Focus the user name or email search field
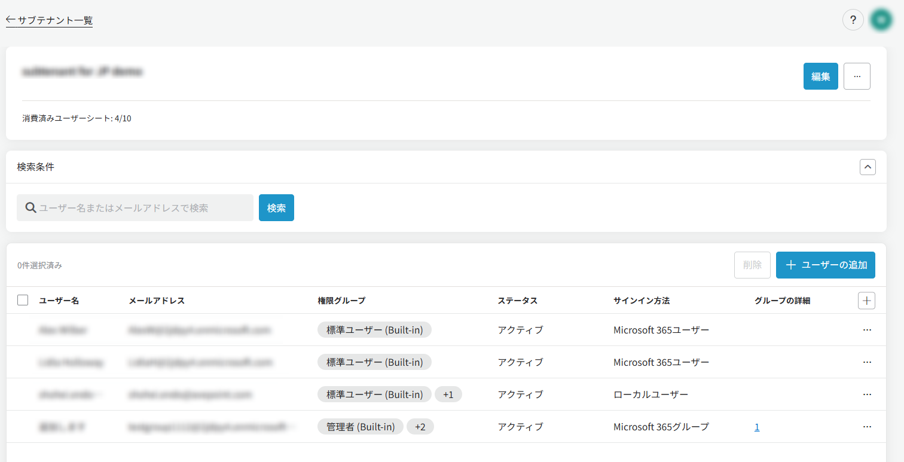The width and height of the screenshot is (904, 462). pos(135,208)
